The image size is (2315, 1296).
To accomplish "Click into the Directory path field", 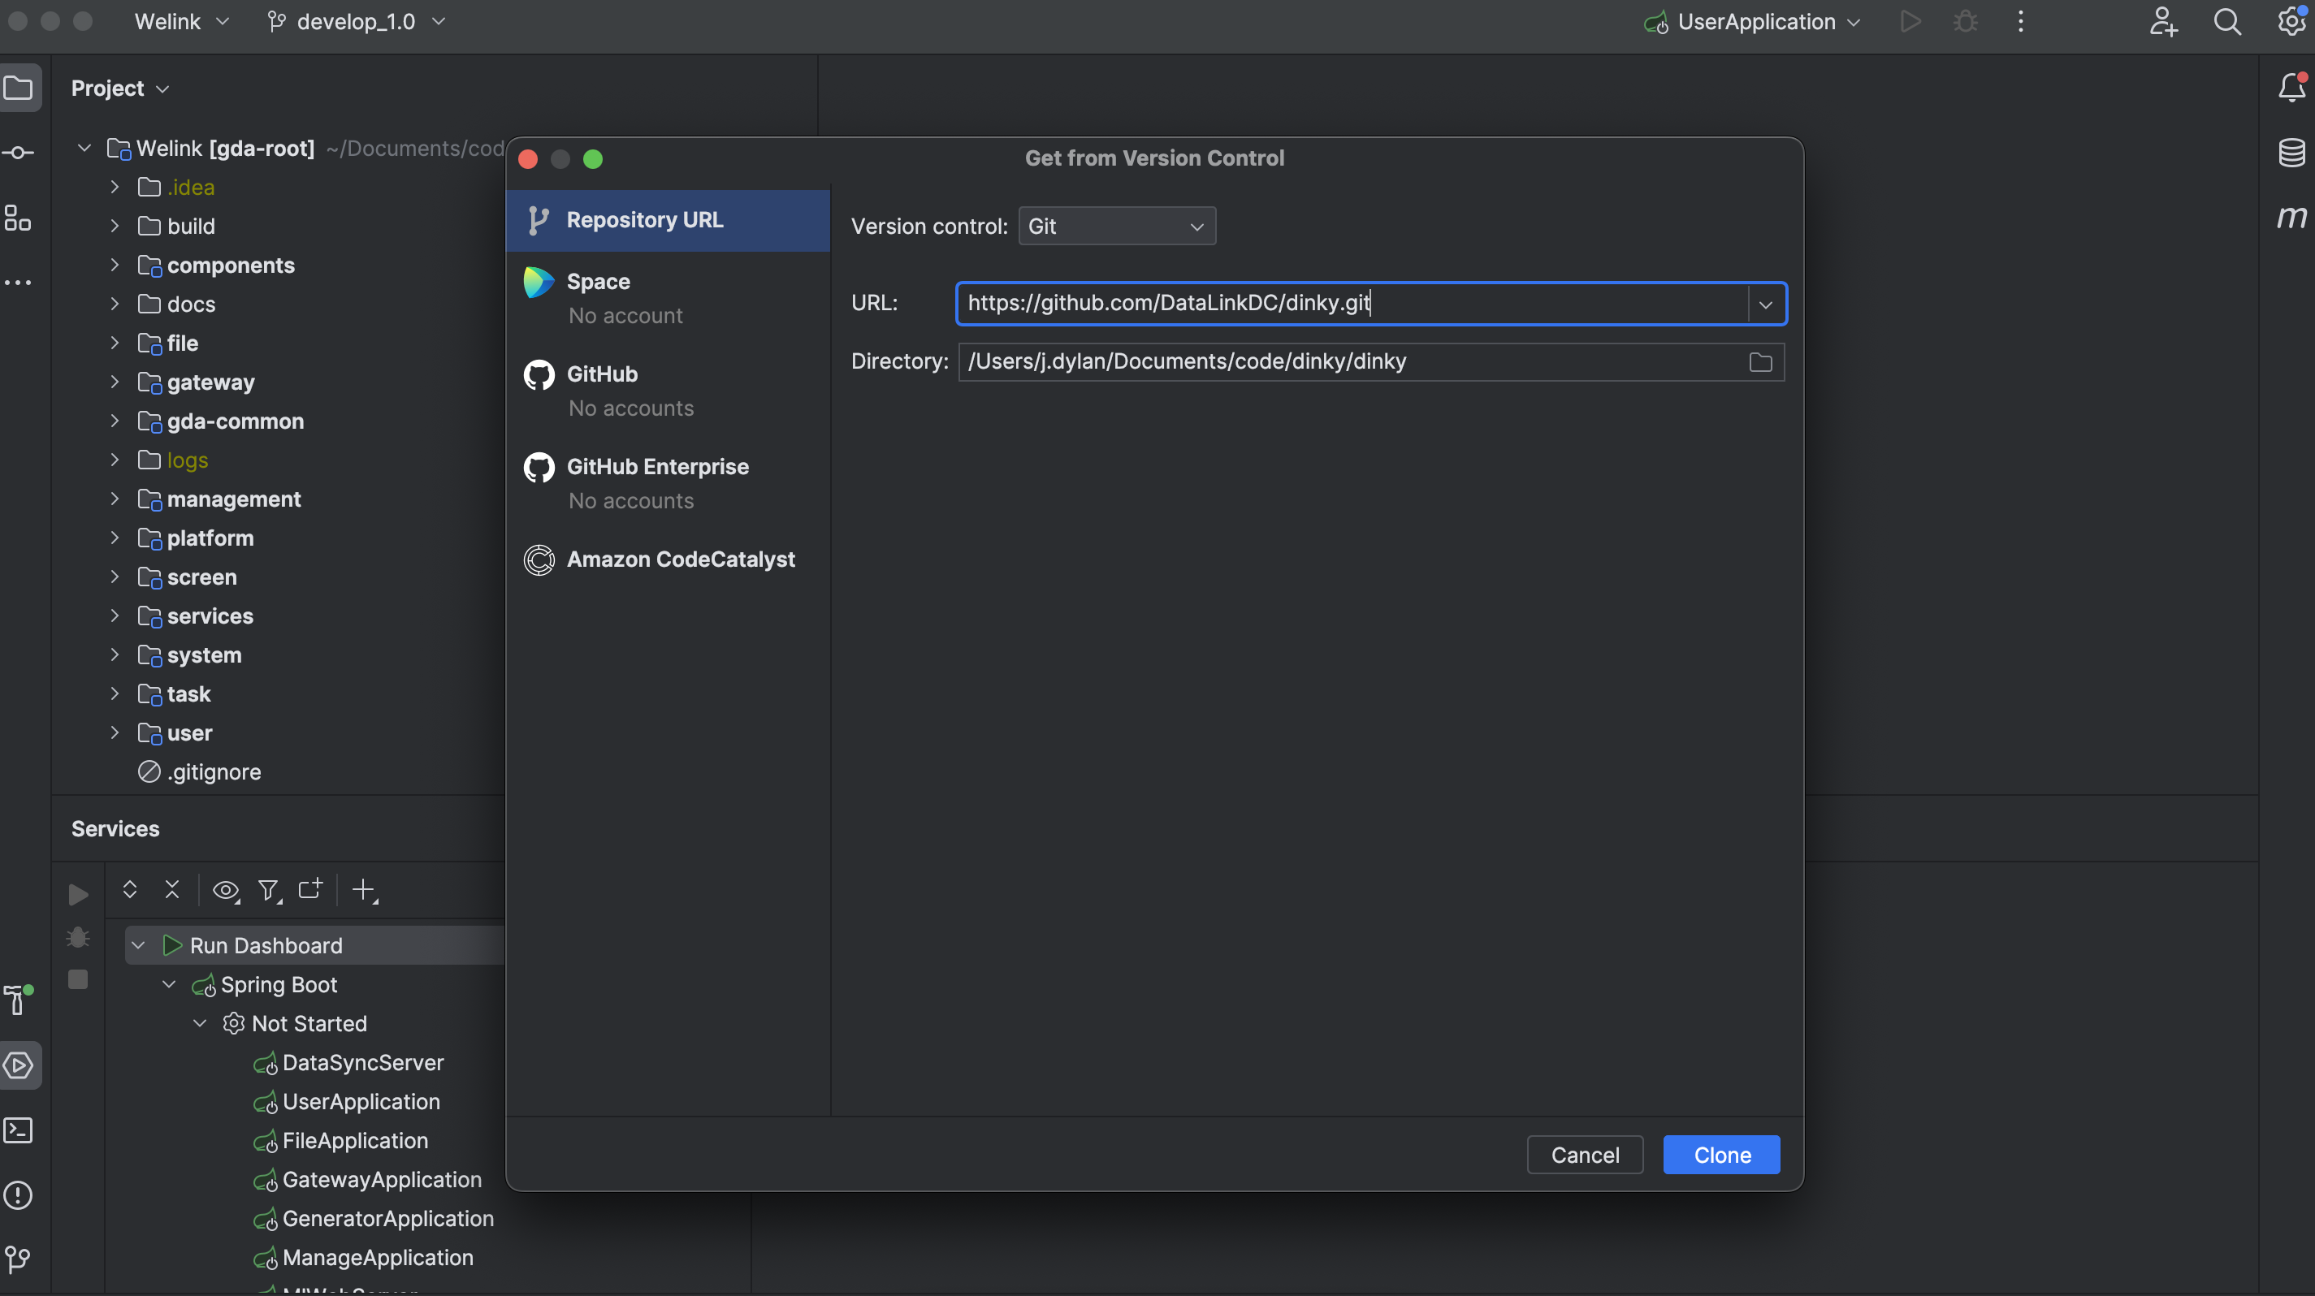I will (x=1348, y=362).
